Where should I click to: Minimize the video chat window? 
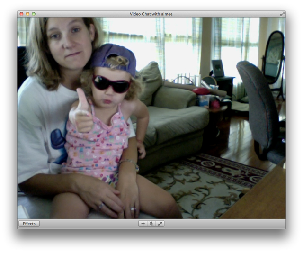(x=27, y=14)
